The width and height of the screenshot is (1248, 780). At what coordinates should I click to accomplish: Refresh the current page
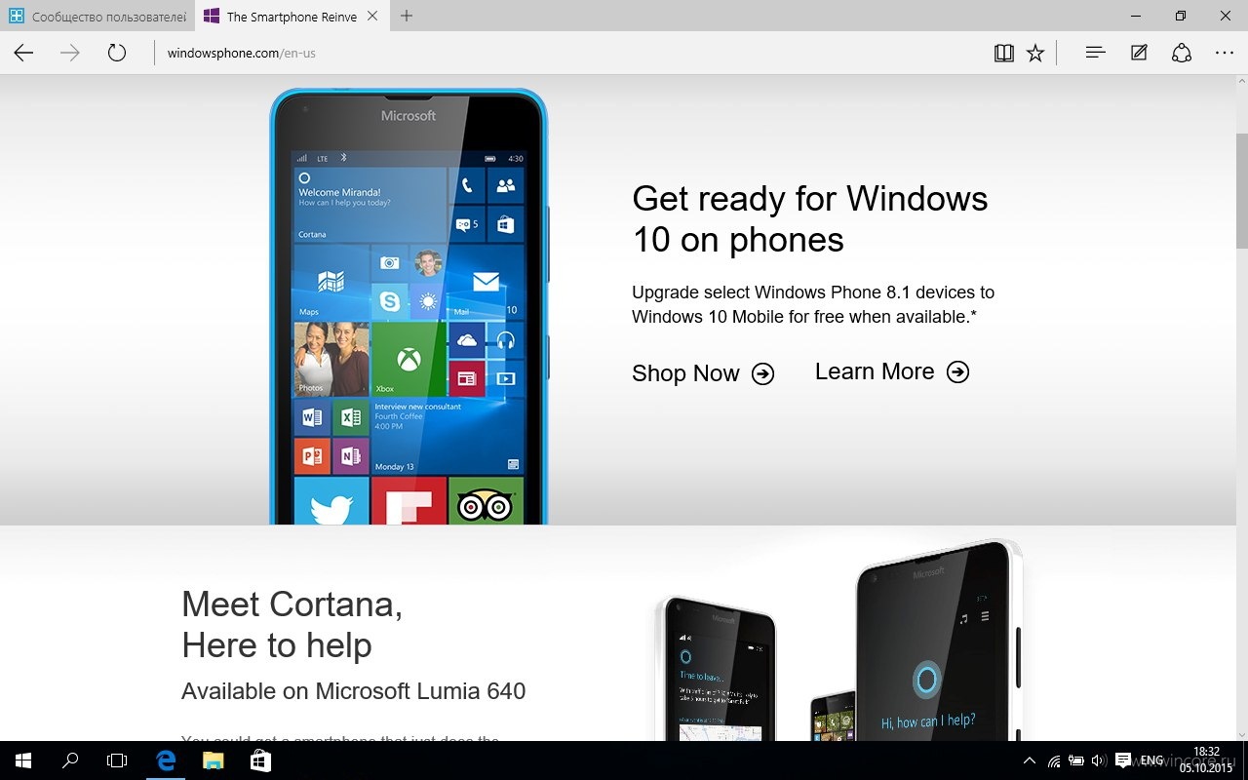pos(117,54)
